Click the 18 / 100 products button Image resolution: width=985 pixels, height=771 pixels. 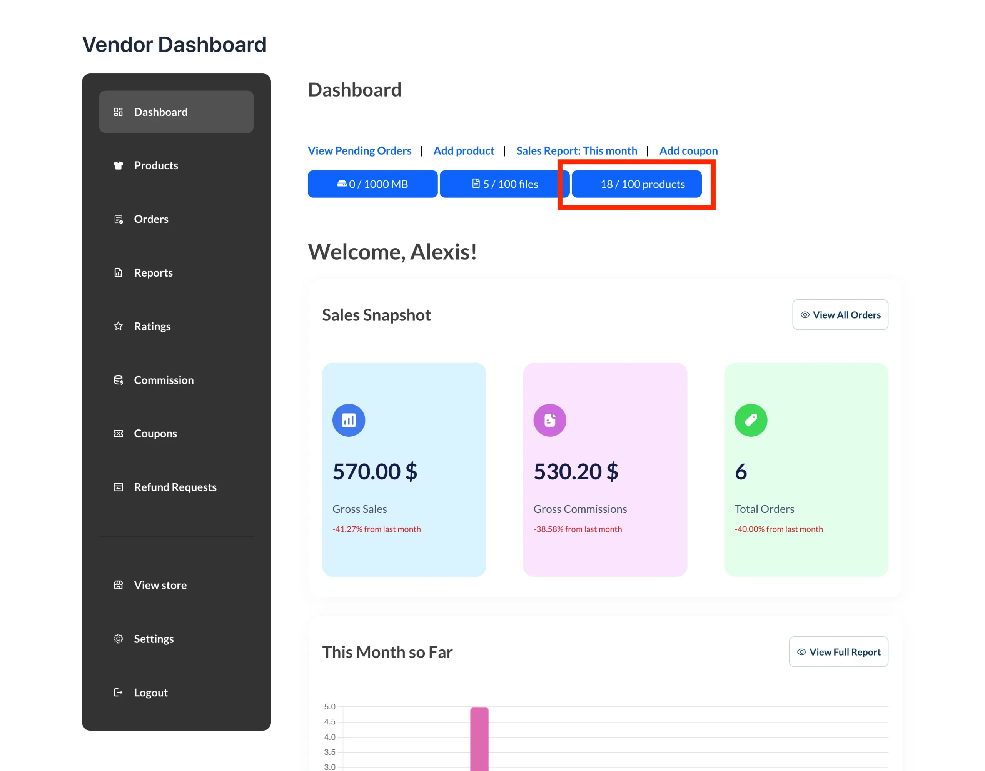(636, 184)
